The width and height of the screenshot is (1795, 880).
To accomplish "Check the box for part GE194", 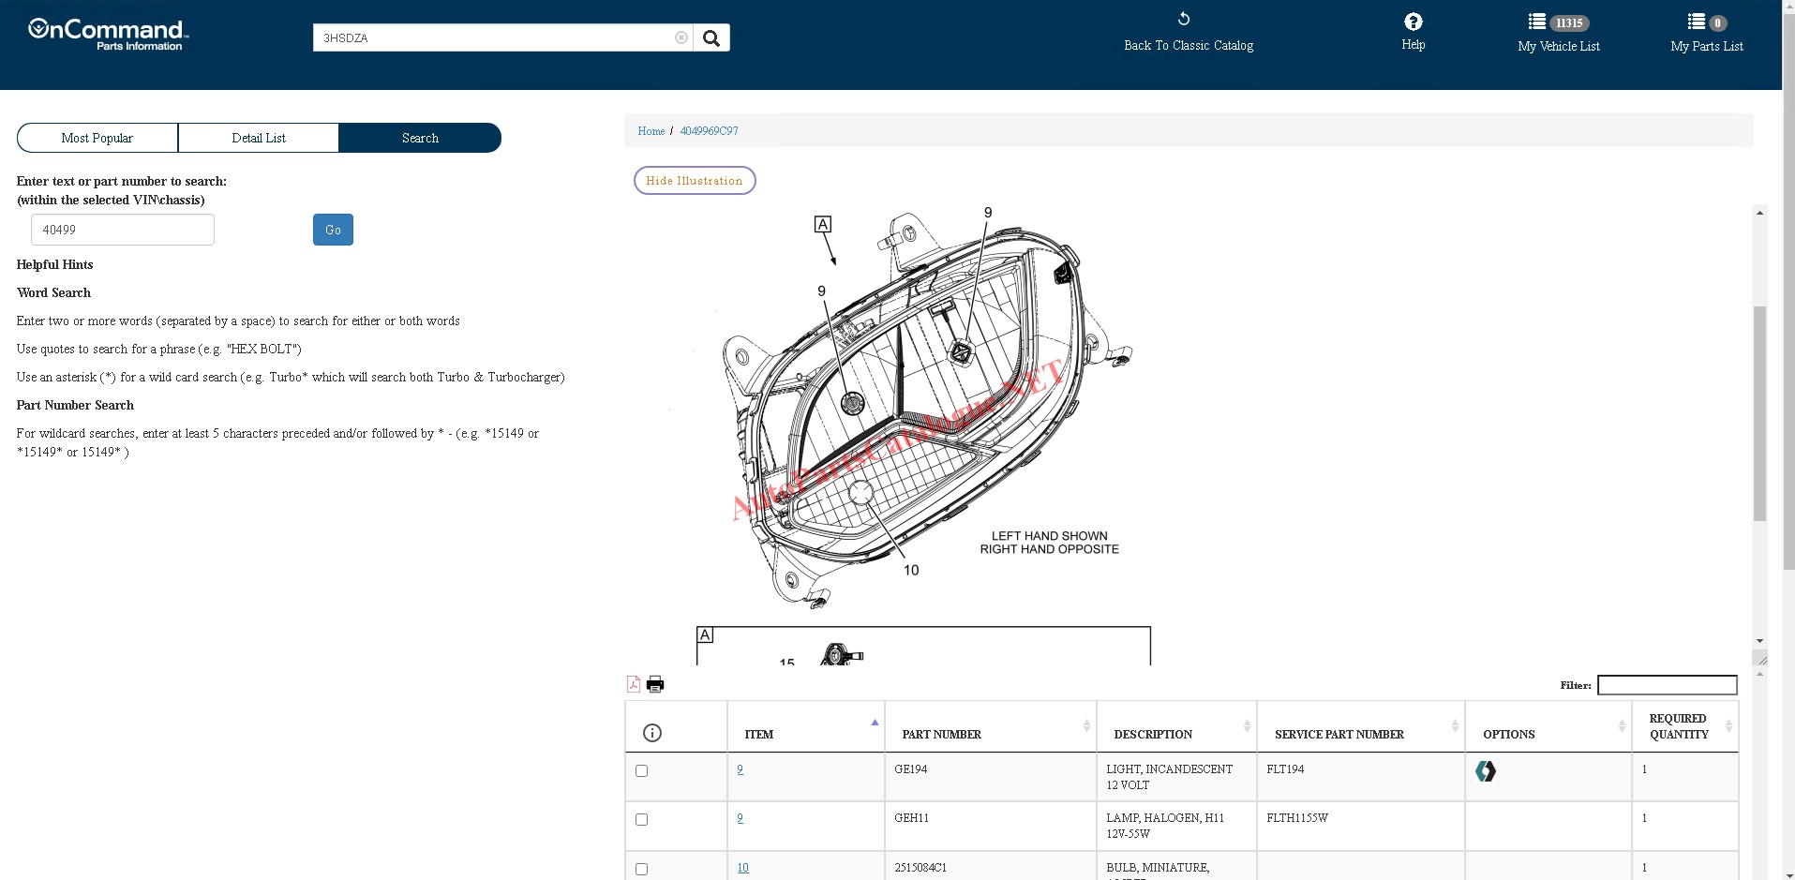I will click(642, 771).
